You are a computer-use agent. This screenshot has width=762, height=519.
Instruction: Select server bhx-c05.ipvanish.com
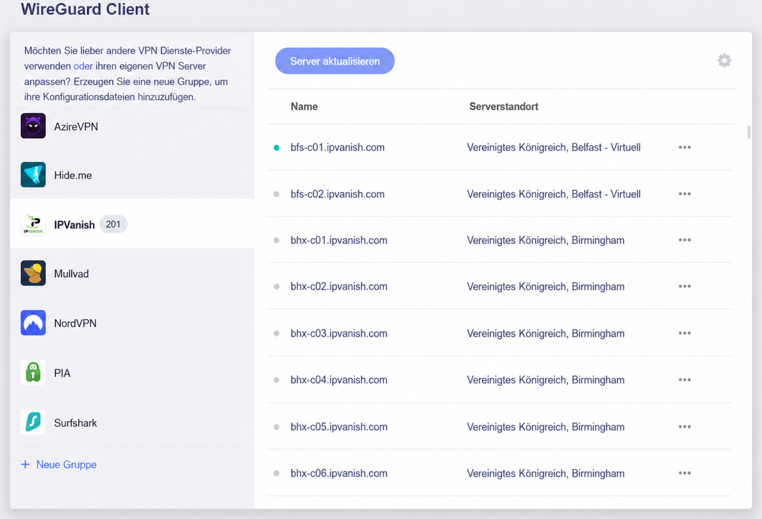tap(339, 427)
